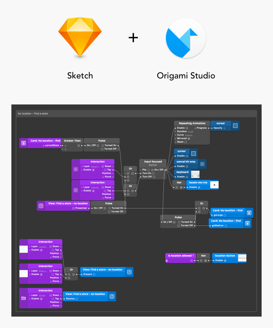
Task: Select the Greater Than patch title
Action: (x=72, y=141)
